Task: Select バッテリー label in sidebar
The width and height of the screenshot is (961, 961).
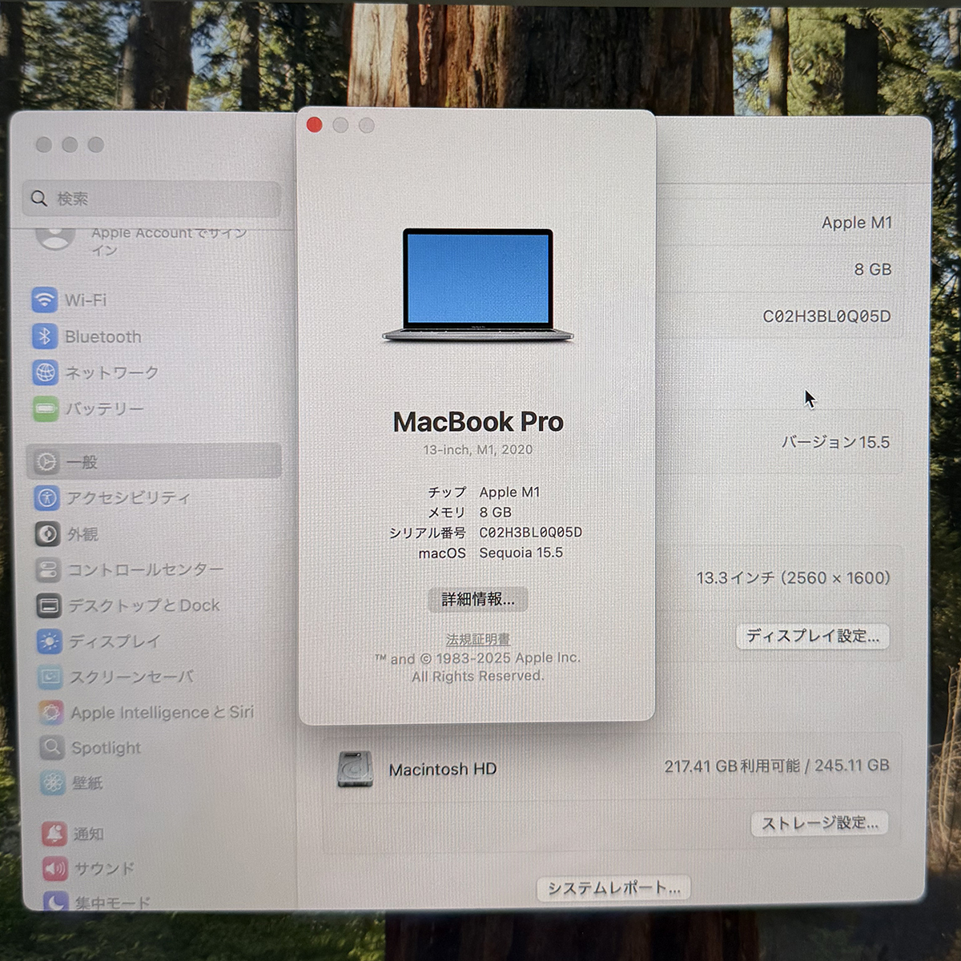Action: [105, 408]
